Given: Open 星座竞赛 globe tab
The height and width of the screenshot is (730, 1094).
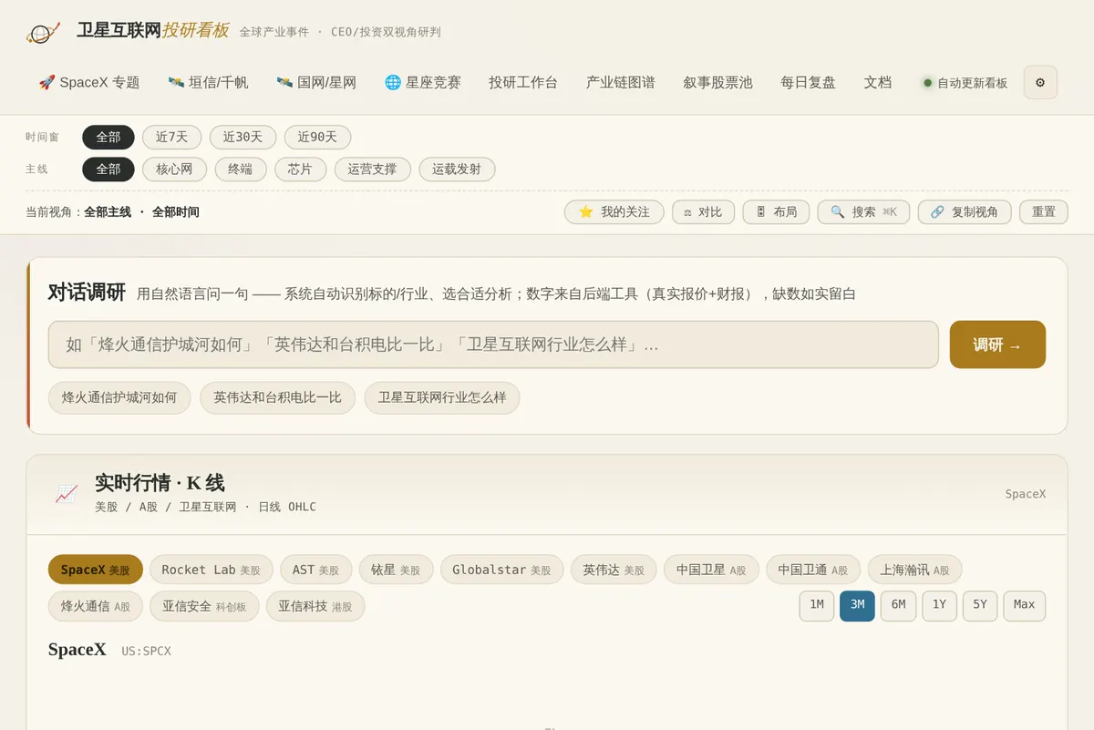Looking at the screenshot, I should pos(423,82).
